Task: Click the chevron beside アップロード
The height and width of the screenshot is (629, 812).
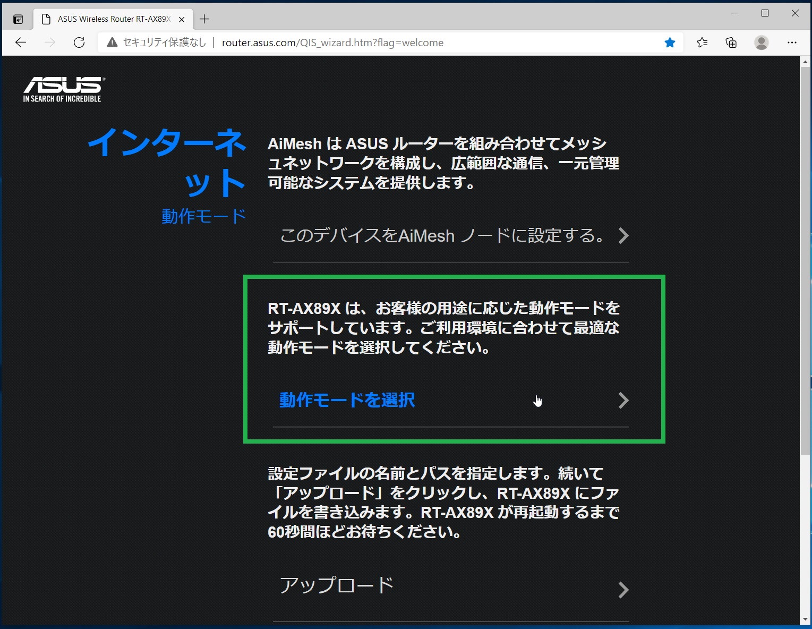Action: coord(623,590)
